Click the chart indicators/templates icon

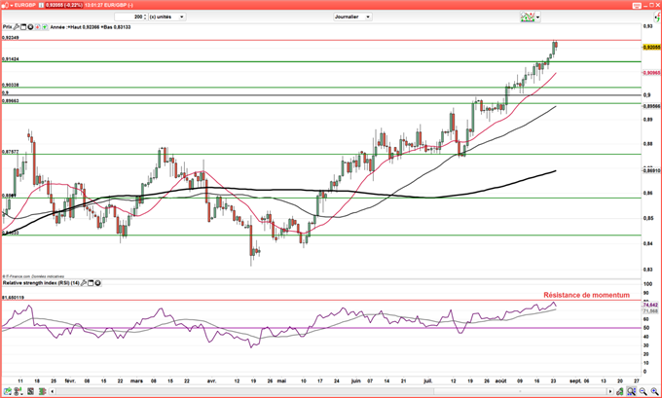point(528,17)
